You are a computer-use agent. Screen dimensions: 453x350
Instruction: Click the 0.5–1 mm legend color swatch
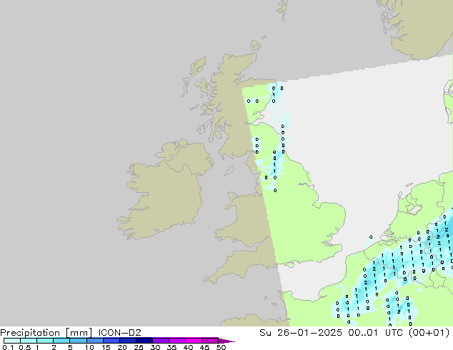point(29,341)
